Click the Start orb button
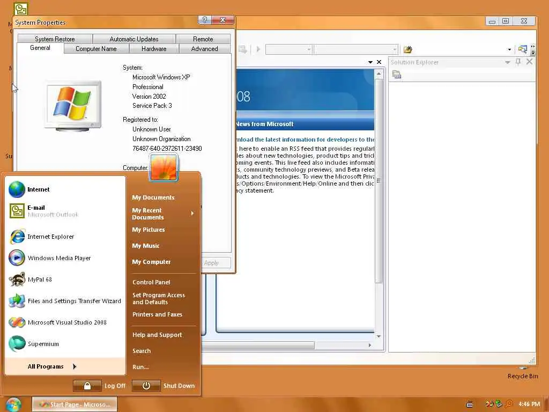This screenshot has width=549, height=412. coord(13,404)
